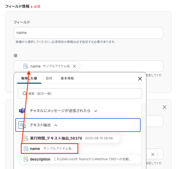
Task: Expand チャネルにメッセージが送信されたら section
Action: [96, 111]
